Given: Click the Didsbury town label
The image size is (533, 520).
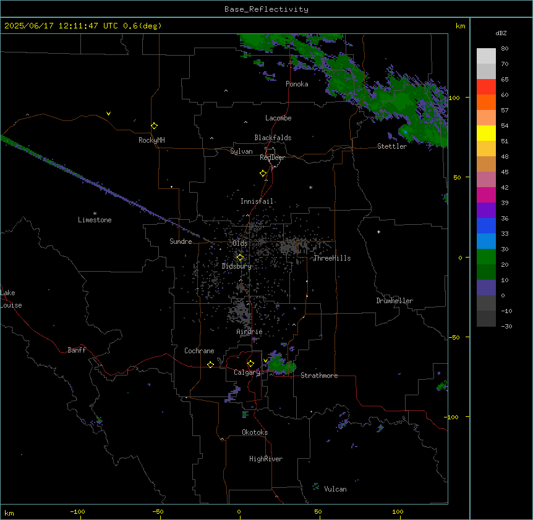Looking at the screenshot, I should (237, 266).
